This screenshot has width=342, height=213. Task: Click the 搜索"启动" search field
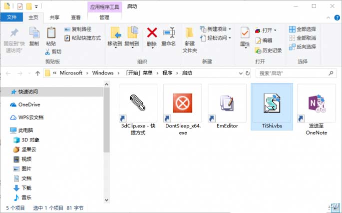[296, 73]
